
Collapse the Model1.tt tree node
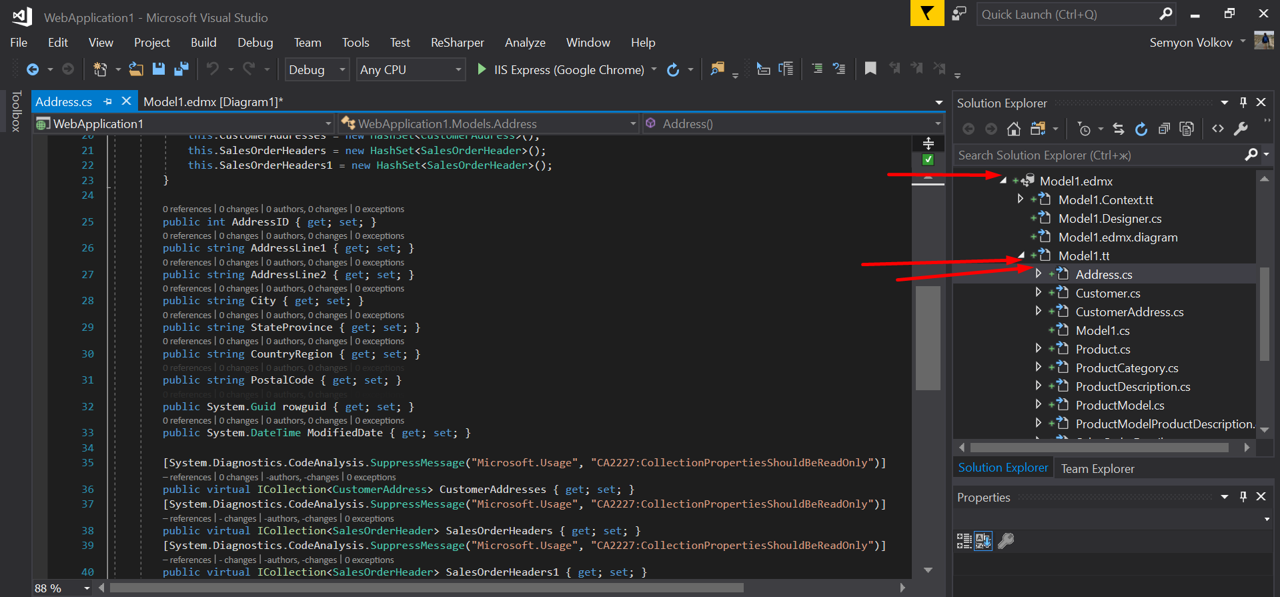[x=1021, y=255]
